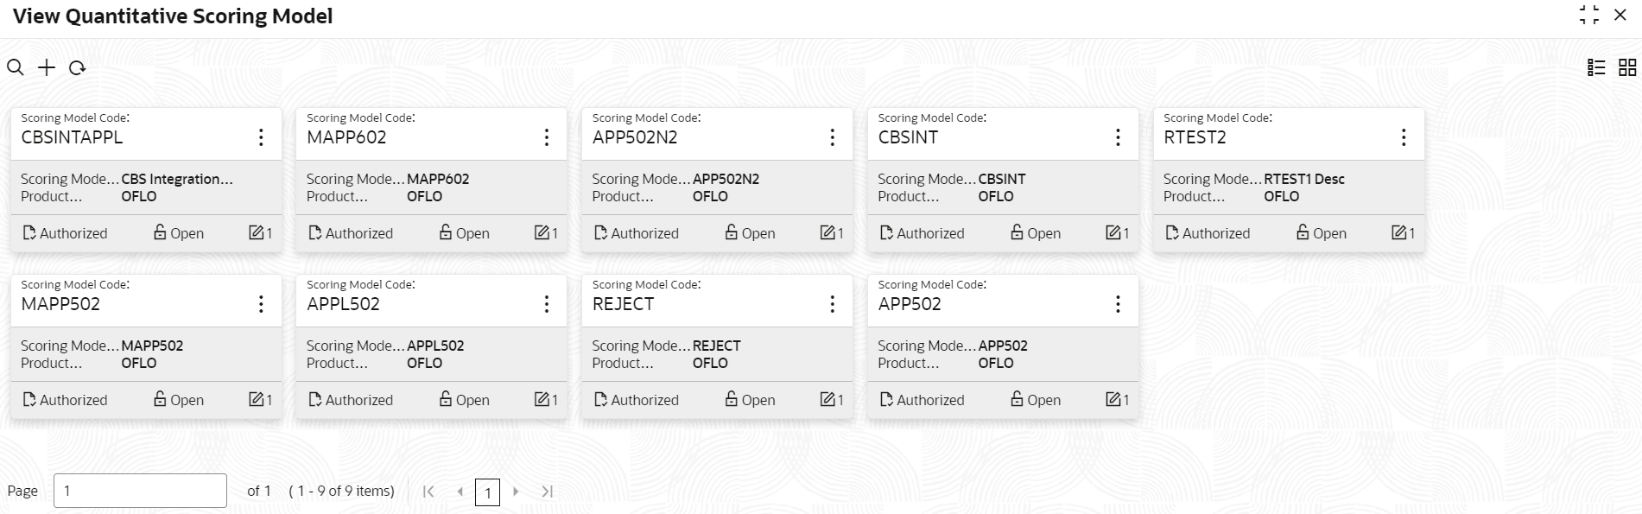The width and height of the screenshot is (1642, 514).
Task: Collapse the screen with the shrink icon
Action: (x=1589, y=16)
